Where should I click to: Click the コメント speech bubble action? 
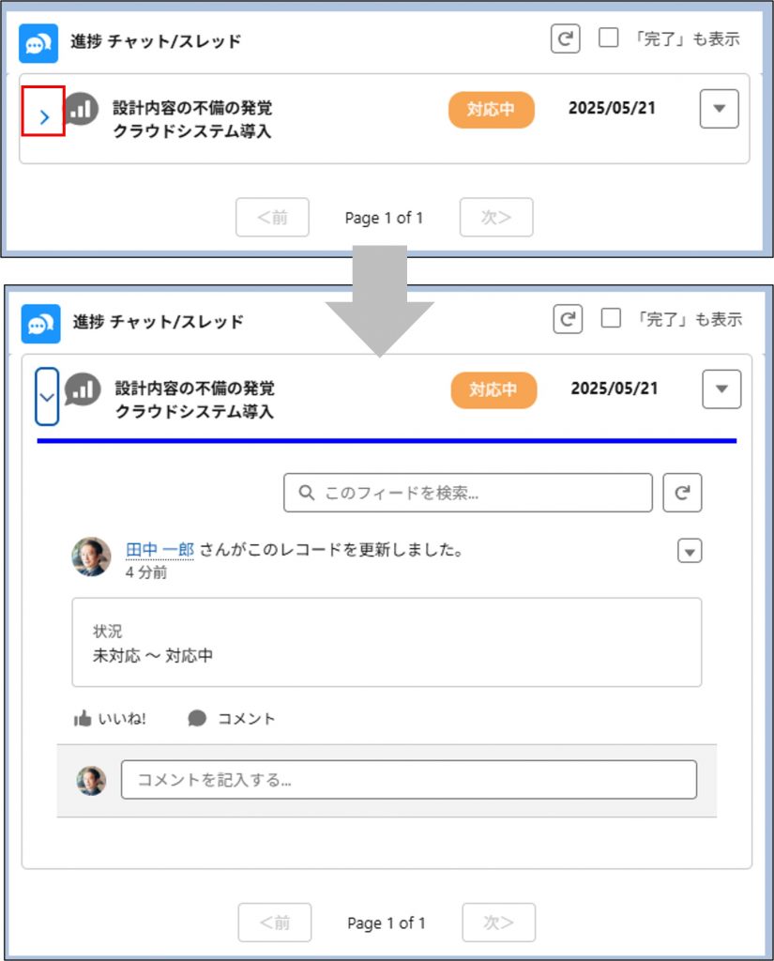click(x=232, y=719)
